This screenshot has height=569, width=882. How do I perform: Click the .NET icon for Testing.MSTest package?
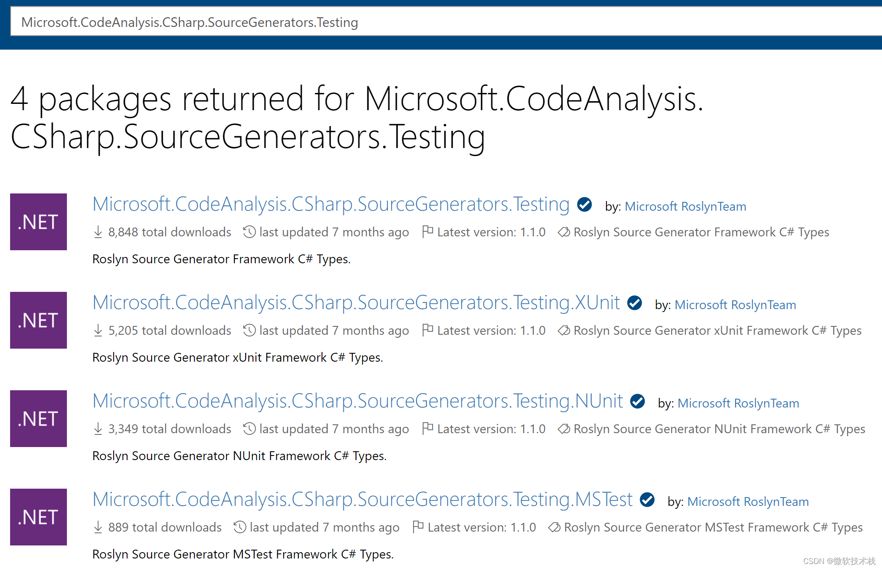click(38, 517)
